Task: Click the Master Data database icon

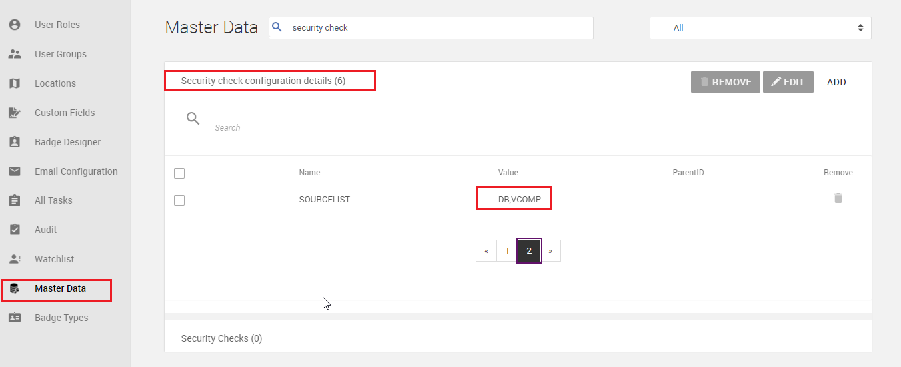Action: pyautogui.click(x=15, y=289)
